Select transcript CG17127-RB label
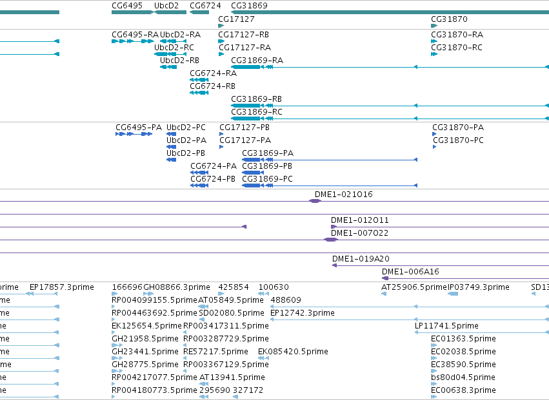Screen dimensions: 549x400 coord(244,35)
